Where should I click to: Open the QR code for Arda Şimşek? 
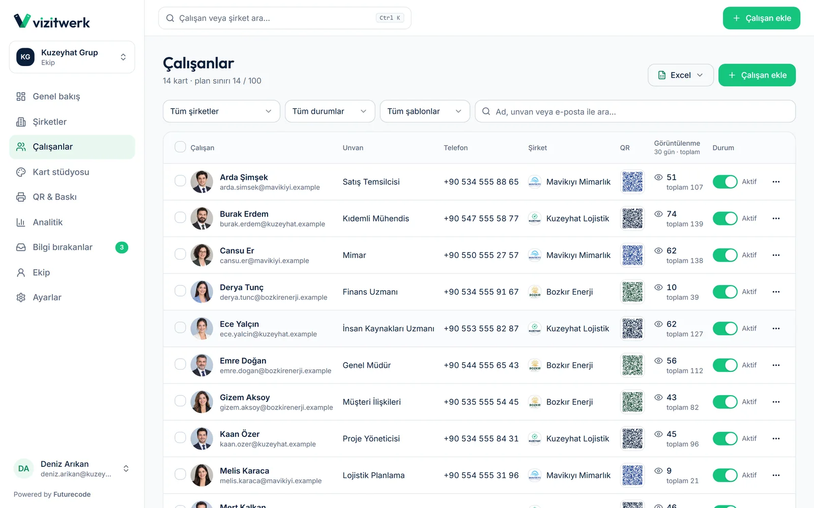click(632, 182)
